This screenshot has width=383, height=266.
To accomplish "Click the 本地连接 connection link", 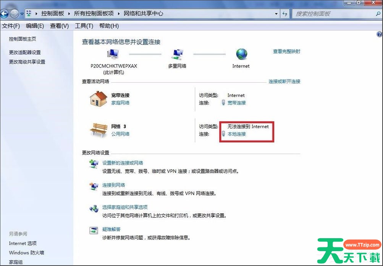I will tap(237, 134).
